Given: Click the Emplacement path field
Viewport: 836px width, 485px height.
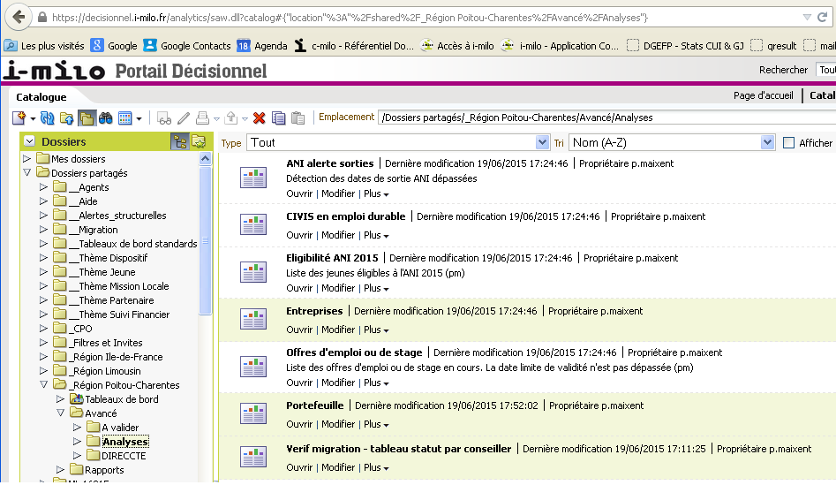Looking at the screenshot, I should coord(606,117).
